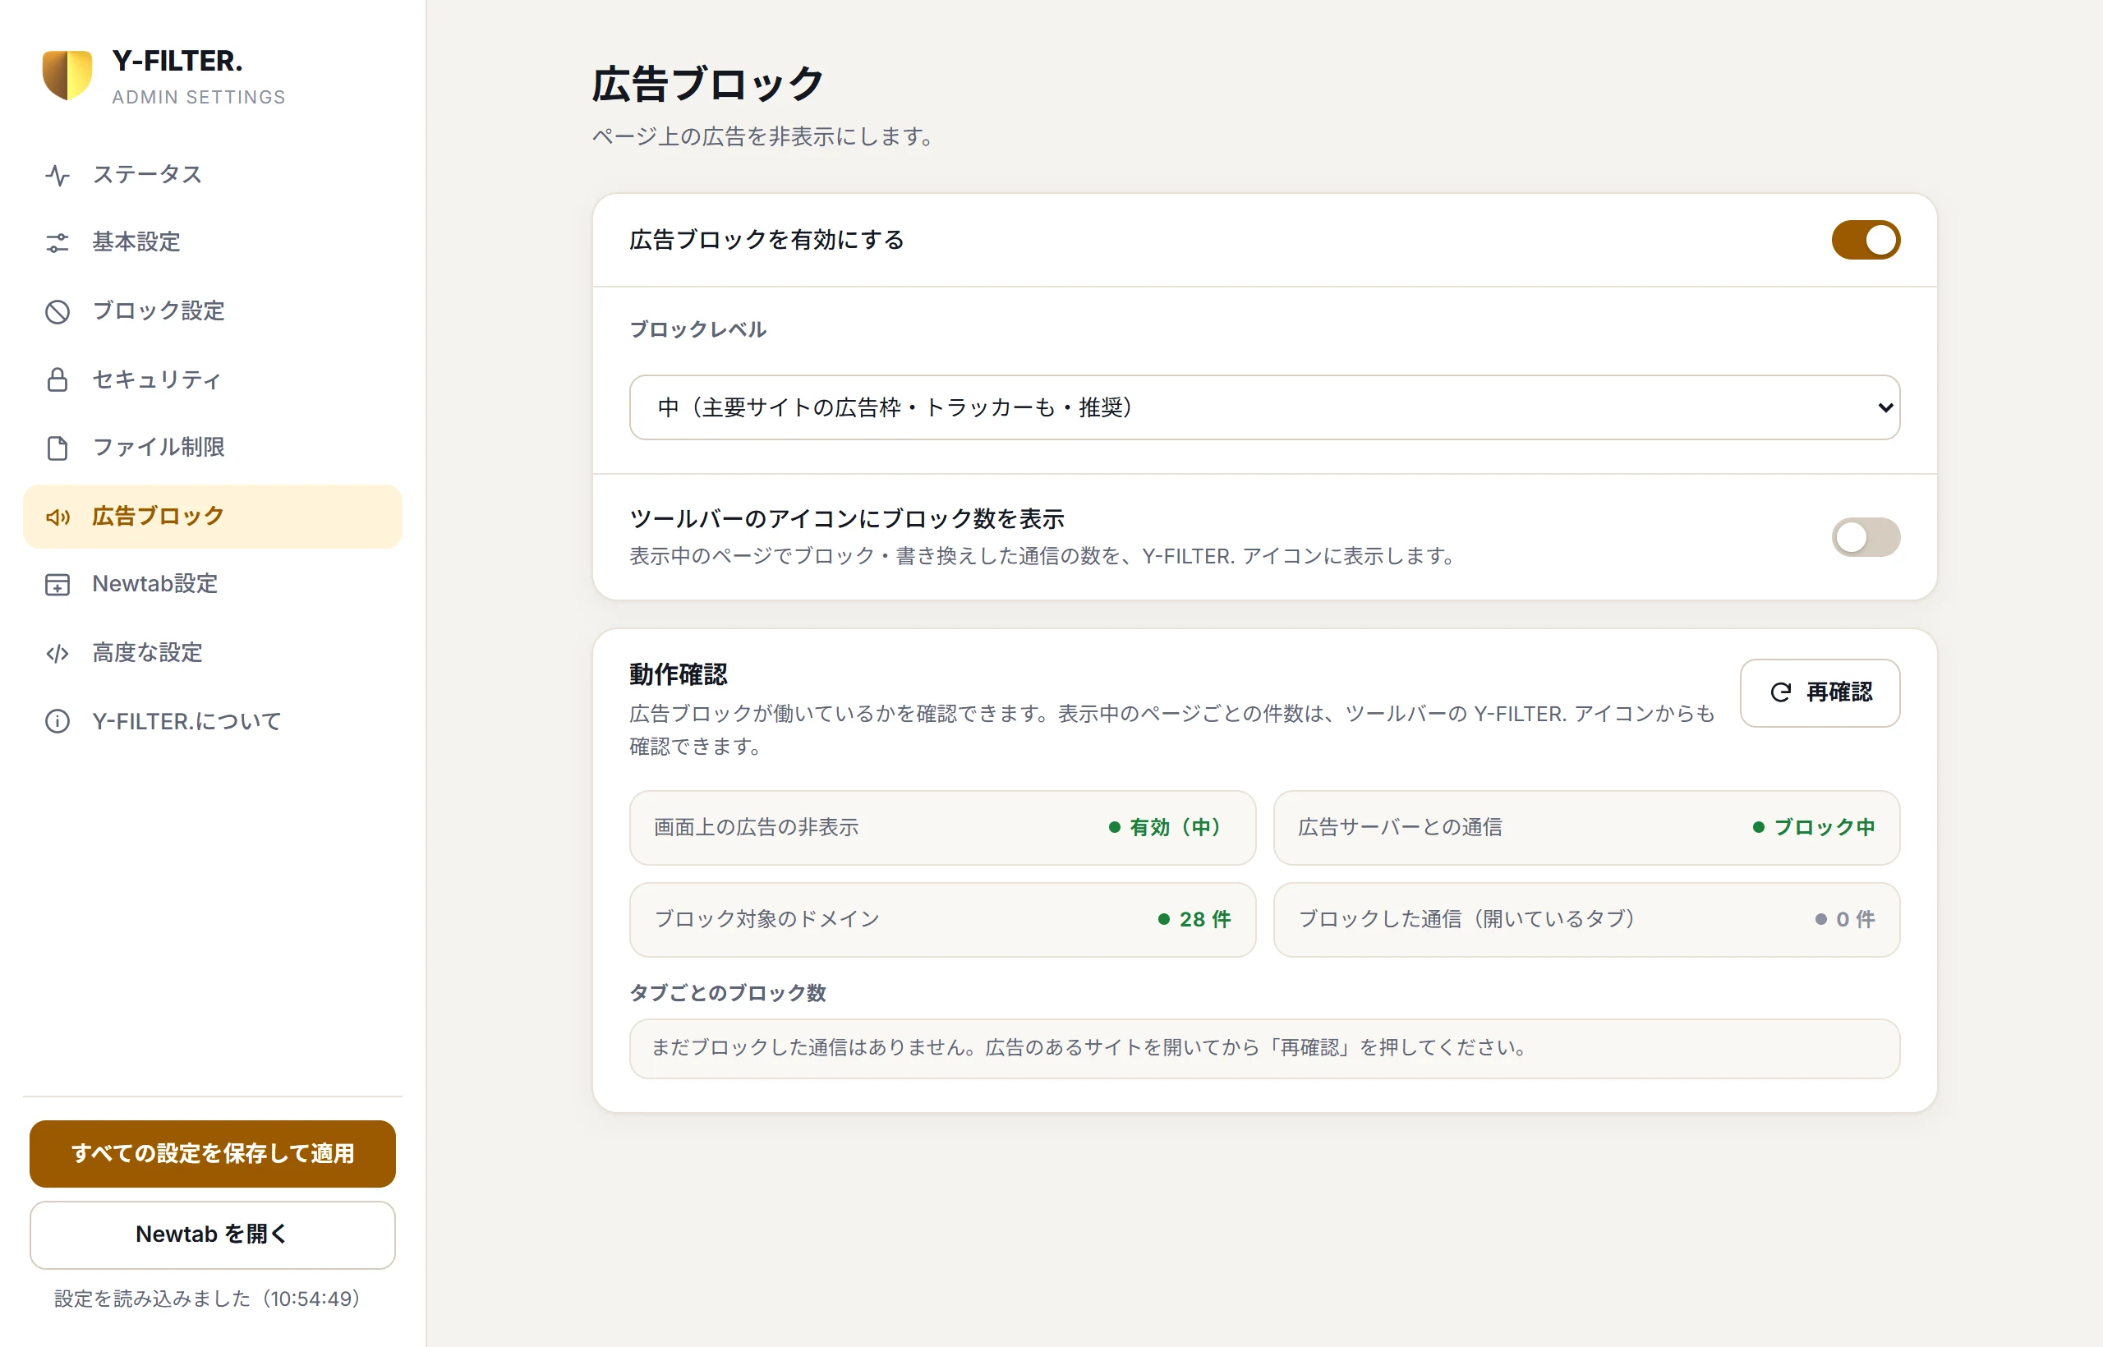Enable ツールバーのアイコンにブロック数を表示 switch
This screenshot has width=2103, height=1347.
[x=1866, y=537]
